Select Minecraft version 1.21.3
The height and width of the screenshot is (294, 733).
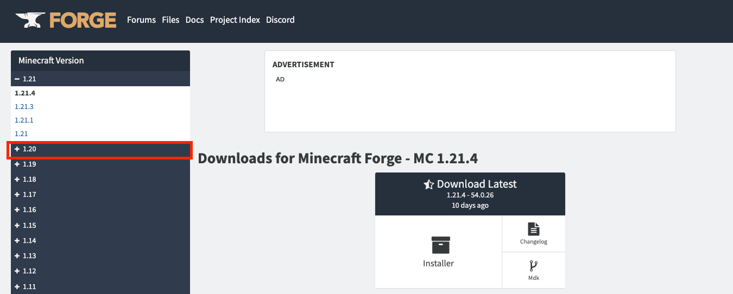pyautogui.click(x=24, y=106)
